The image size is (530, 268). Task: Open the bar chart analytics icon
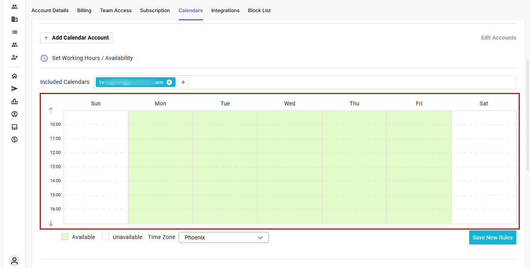pos(15,101)
